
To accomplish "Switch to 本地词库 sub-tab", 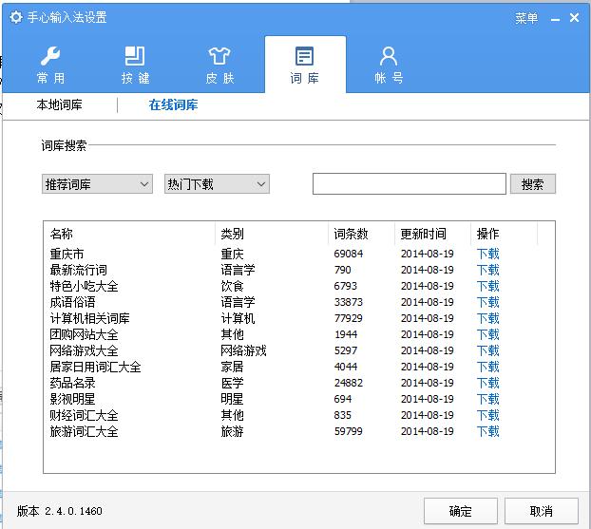I will click(x=60, y=104).
